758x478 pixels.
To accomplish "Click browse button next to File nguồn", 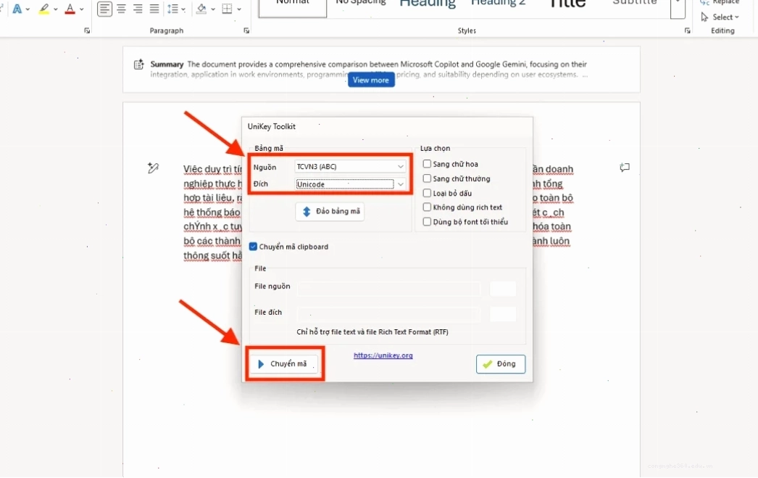I will click(503, 289).
